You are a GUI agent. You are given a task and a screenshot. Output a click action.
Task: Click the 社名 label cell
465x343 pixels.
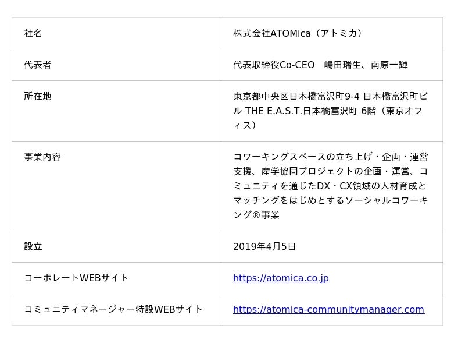[x=116, y=33]
